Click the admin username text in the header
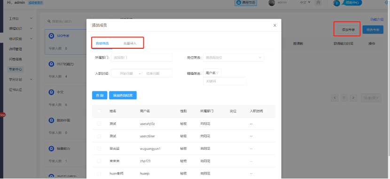 pos(282,2)
